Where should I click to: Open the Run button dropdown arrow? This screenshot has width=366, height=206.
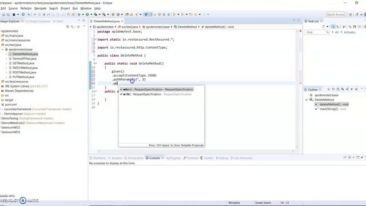coord(91,14)
